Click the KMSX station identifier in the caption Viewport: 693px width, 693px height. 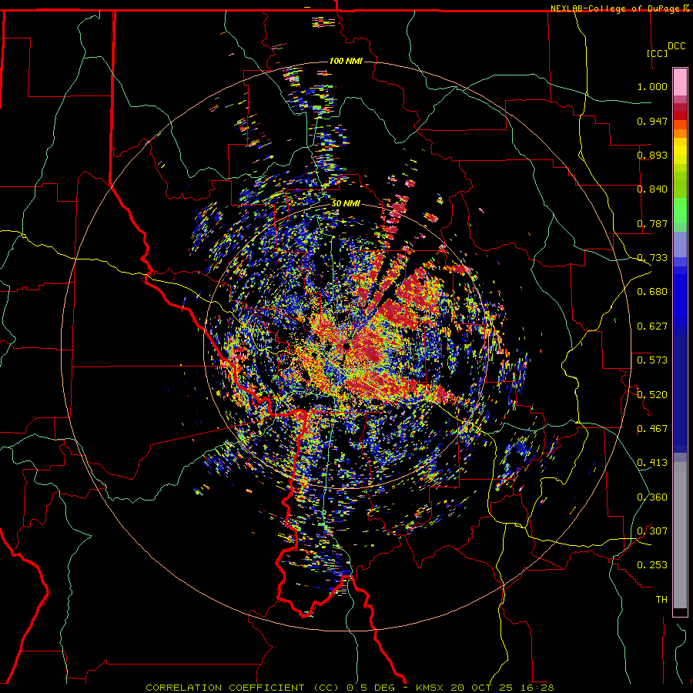point(430,688)
